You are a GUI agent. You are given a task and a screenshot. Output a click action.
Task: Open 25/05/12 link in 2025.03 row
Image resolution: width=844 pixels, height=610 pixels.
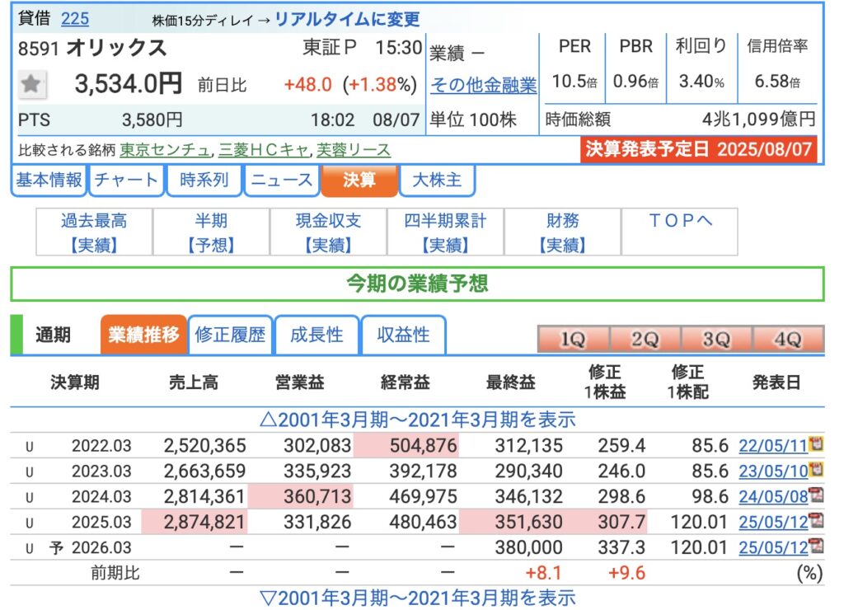[773, 523]
